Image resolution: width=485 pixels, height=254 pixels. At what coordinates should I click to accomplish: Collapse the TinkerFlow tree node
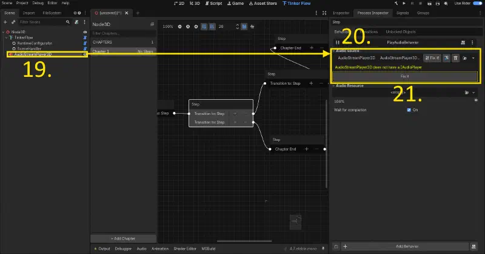[x=7, y=37]
